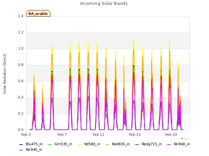Click the green Grn535_in color swatch
Screen dimensions: 209x156
(50, 144)
